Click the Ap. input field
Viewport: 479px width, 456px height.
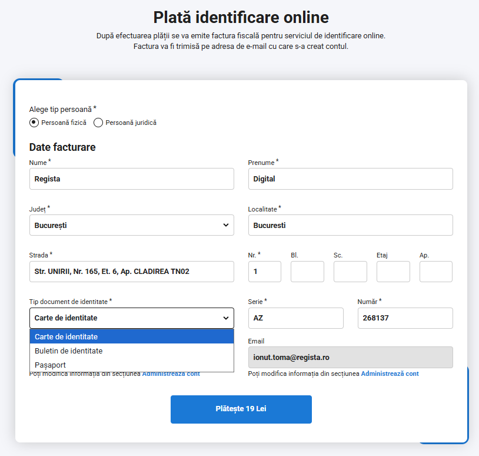click(435, 272)
